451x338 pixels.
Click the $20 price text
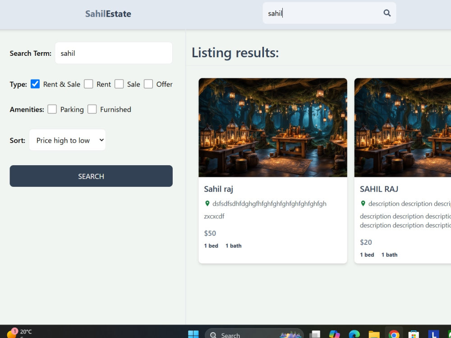click(366, 242)
